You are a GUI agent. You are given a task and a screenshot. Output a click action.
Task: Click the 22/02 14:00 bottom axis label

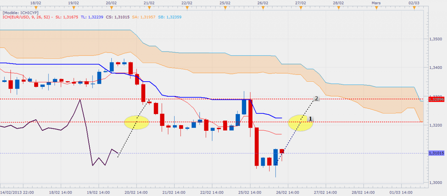tap(212, 192)
